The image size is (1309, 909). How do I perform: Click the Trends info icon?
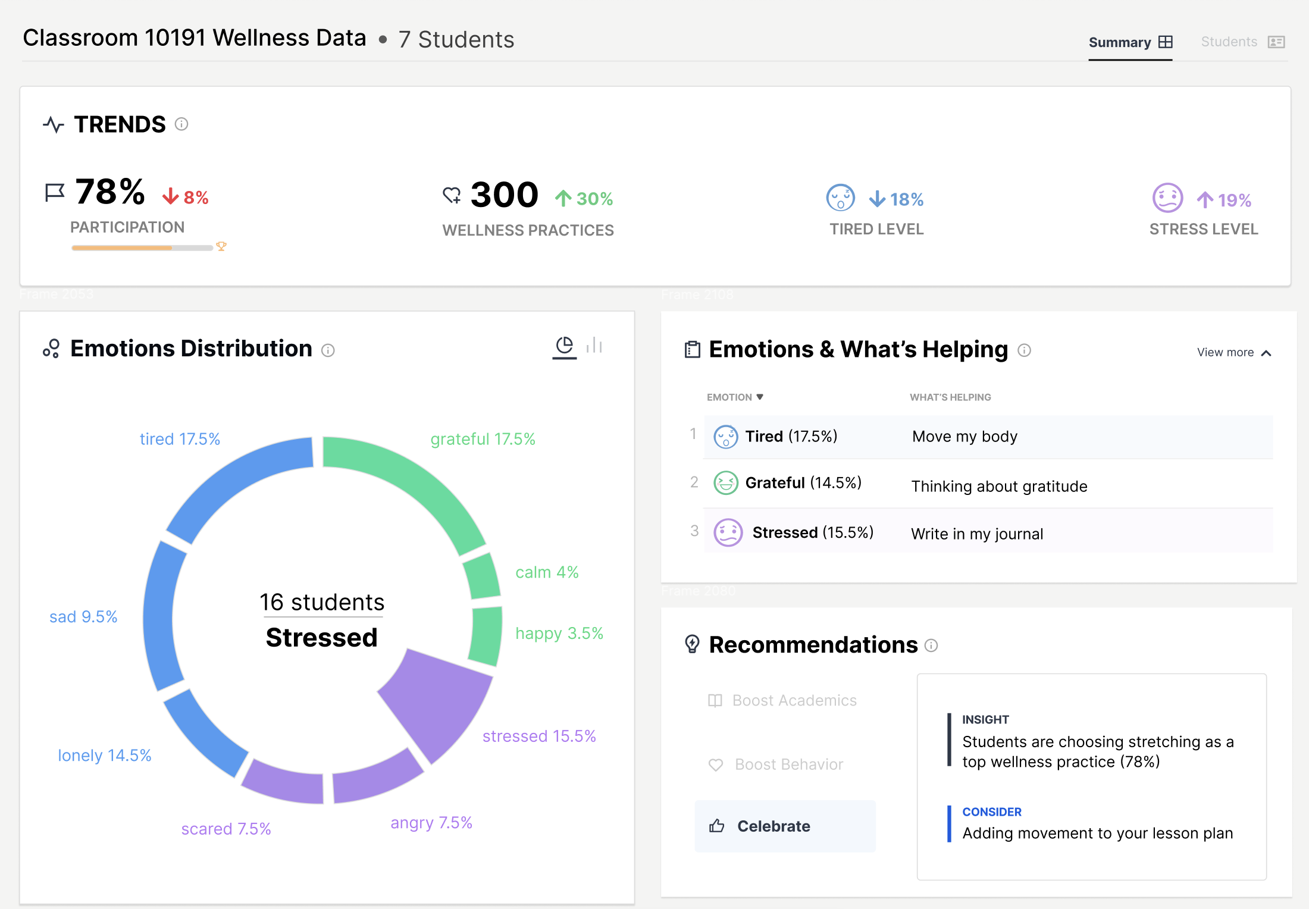[x=181, y=124]
